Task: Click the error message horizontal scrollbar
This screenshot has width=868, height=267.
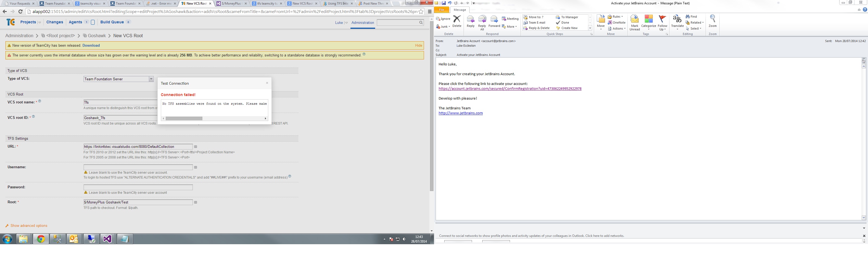Action: pos(184,118)
